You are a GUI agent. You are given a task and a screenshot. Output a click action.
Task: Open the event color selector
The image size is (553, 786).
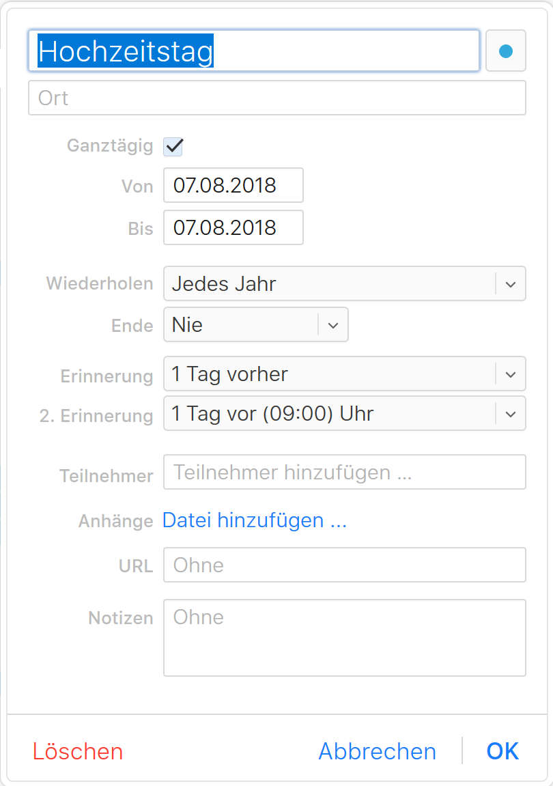505,51
